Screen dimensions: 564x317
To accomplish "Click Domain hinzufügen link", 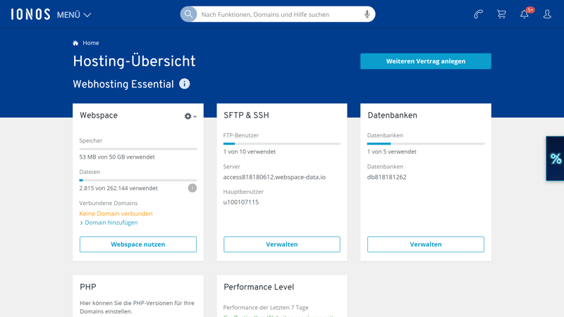I will pyautogui.click(x=111, y=223).
